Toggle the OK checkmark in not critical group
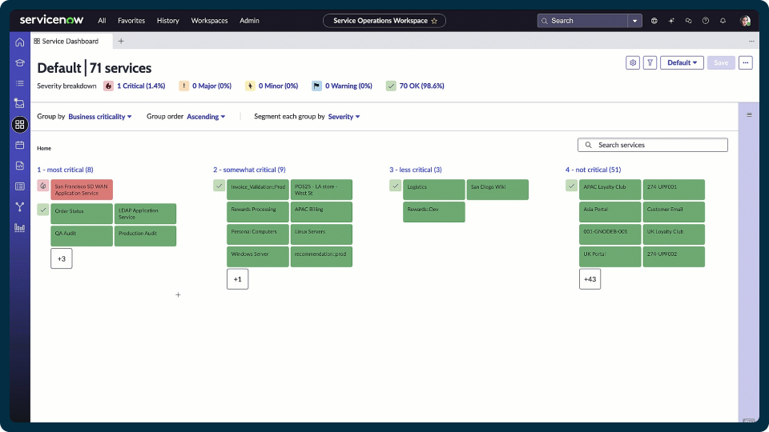769x432 pixels. (571, 186)
